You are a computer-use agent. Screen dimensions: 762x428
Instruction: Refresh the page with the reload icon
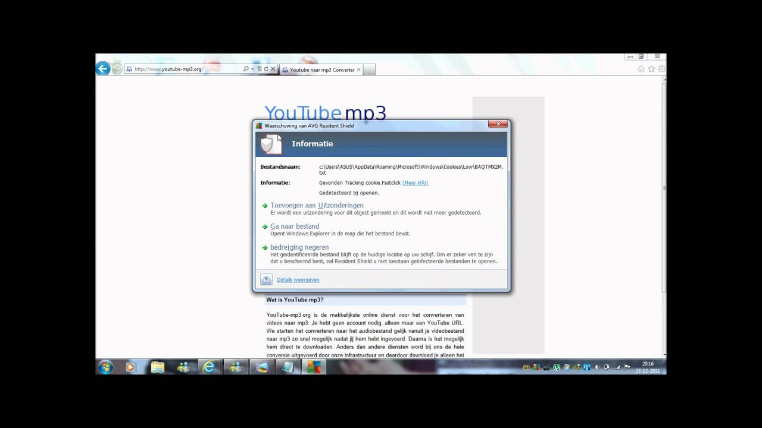[266, 69]
